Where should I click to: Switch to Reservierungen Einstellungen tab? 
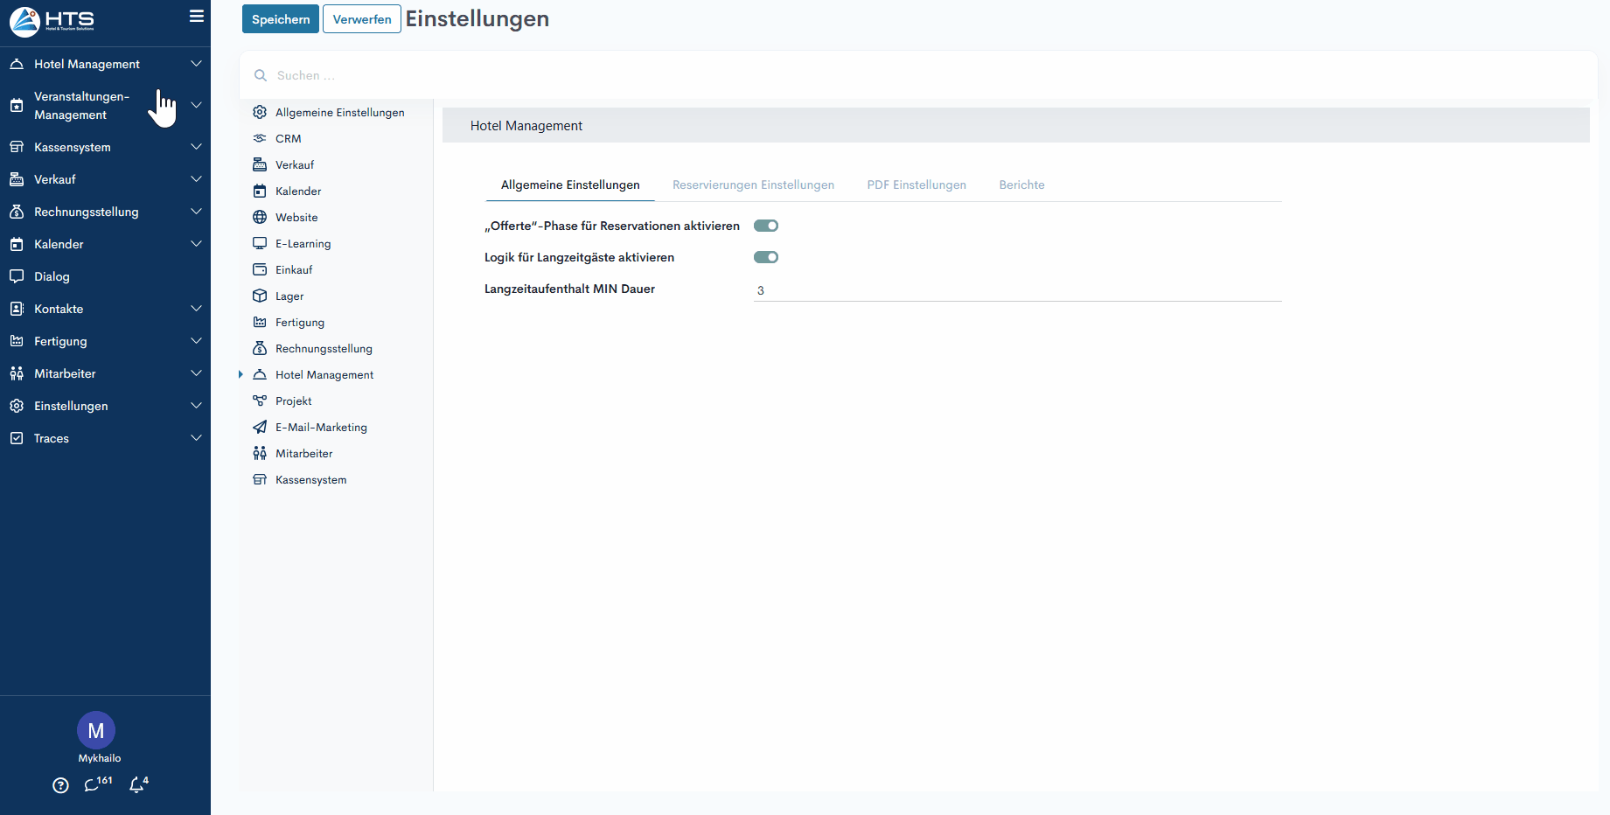point(753,185)
